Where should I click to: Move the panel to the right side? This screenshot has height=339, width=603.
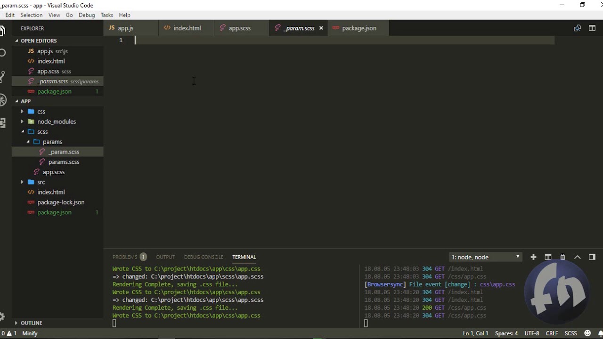(x=592, y=257)
